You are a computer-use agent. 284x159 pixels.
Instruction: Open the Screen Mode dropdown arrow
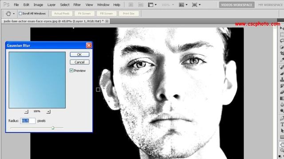coord(200,5)
